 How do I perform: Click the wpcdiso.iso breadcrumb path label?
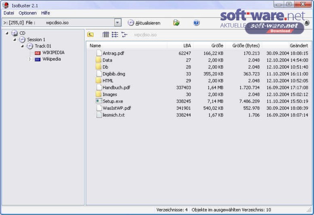pyautogui.click(x=145, y=35)
